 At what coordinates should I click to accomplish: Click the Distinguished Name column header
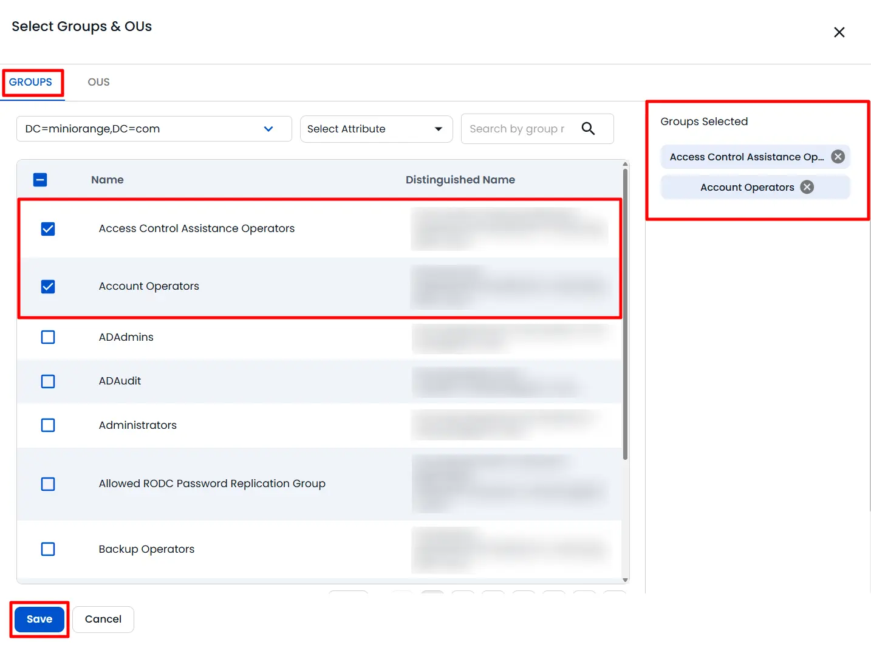pos(460,180)
